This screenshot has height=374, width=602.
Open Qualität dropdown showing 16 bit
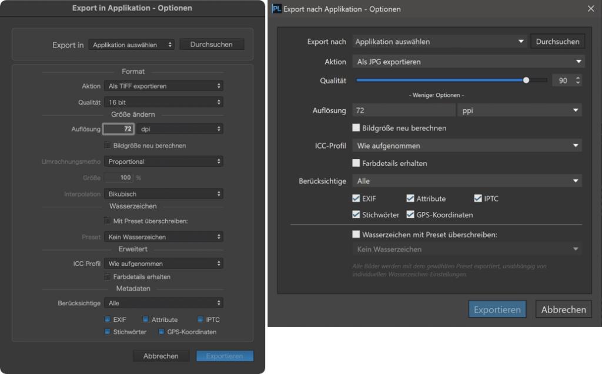tap(163, 102)
